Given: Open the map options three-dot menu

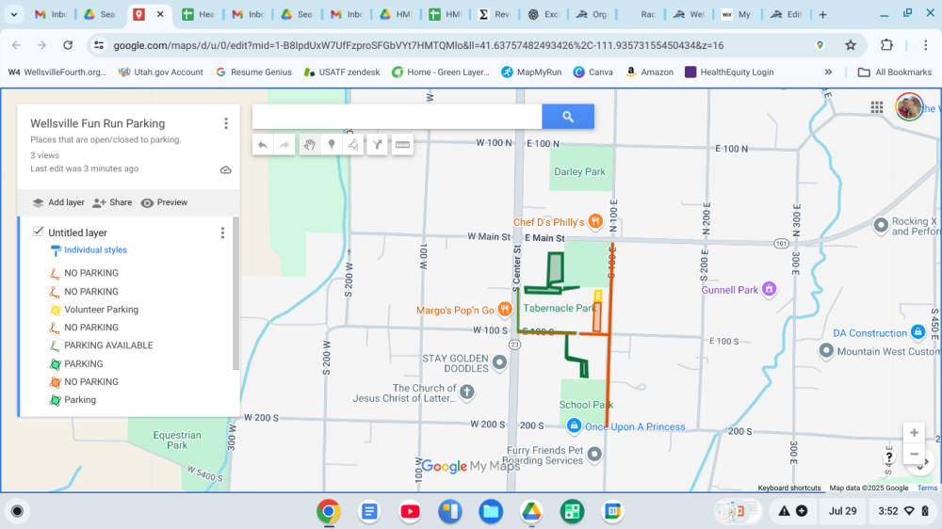Looking at the screenshot, I should coord(226,123).
